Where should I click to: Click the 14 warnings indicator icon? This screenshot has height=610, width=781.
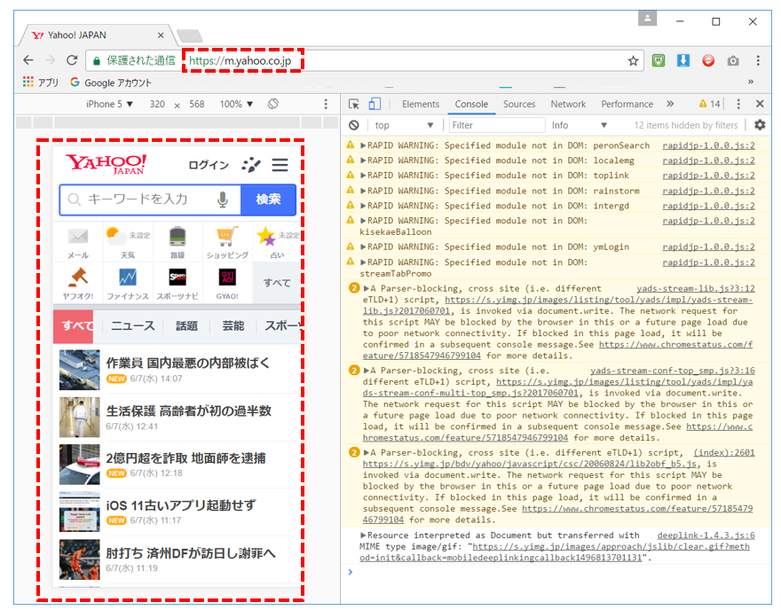[709, 104]
